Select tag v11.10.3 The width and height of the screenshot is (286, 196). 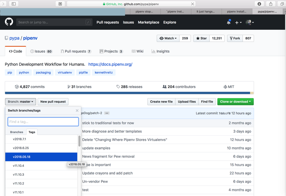point(41,174)
